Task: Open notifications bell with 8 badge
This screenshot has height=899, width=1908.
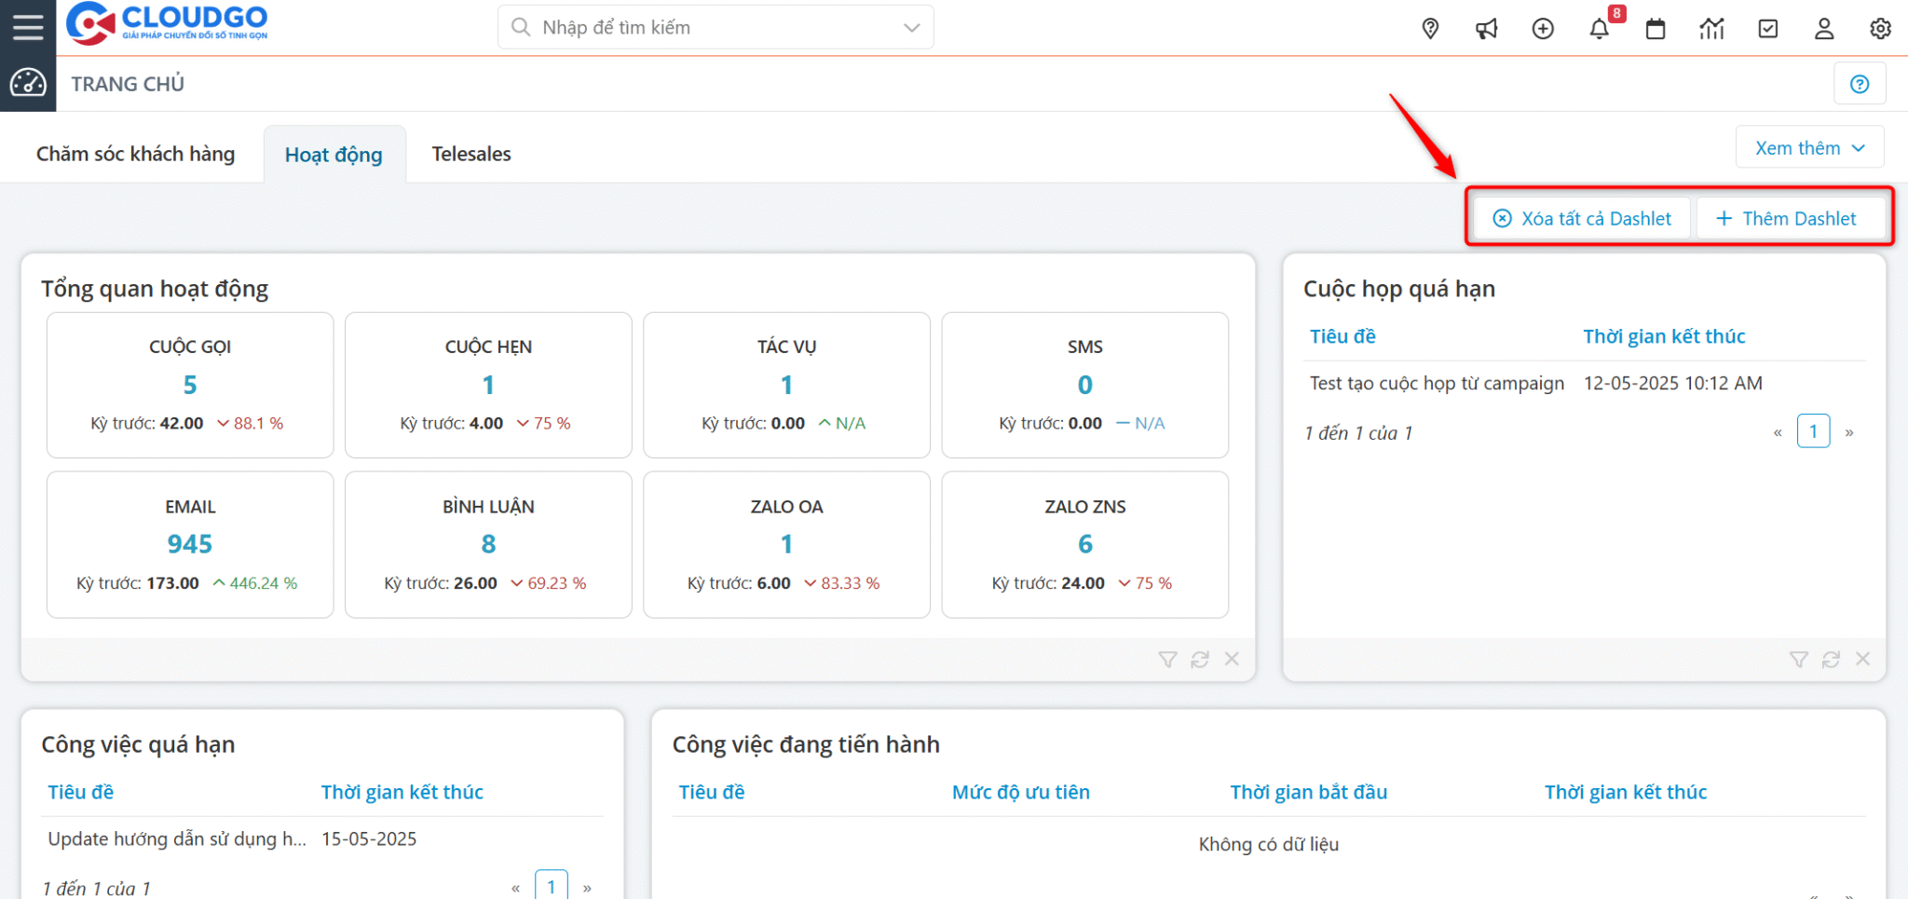Action: click(x=1600, y=29)
